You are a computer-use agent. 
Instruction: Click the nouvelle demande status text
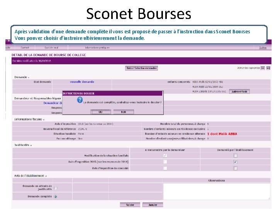pyautogui.click(x=82, y=82)
